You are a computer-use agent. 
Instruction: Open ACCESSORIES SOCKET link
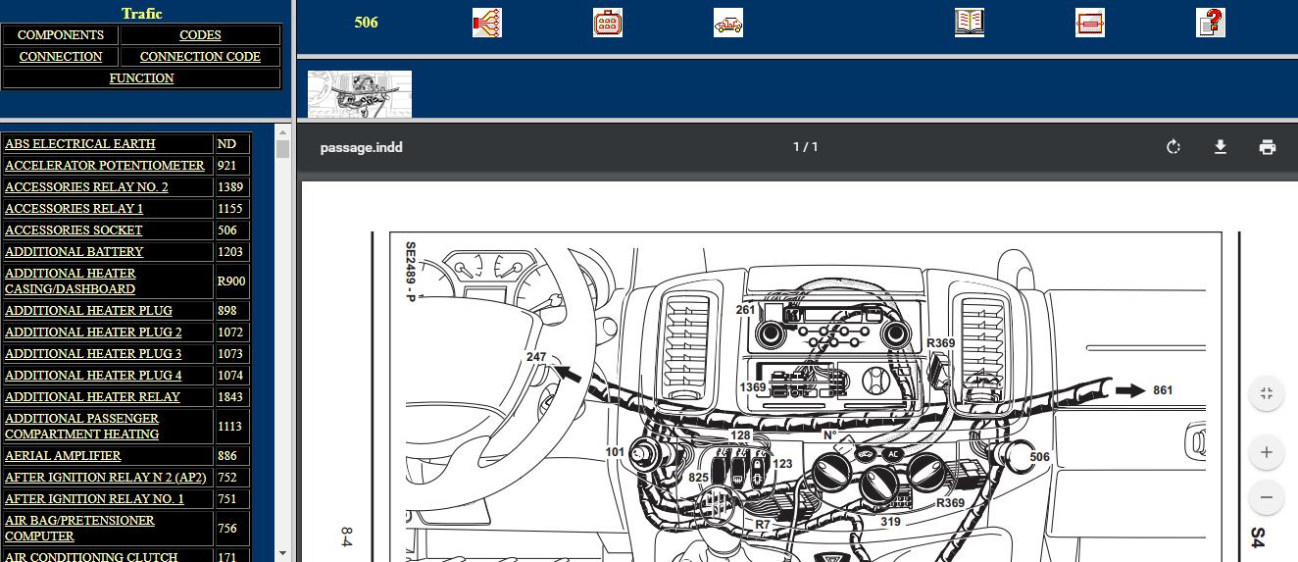[x=74, y=230]
